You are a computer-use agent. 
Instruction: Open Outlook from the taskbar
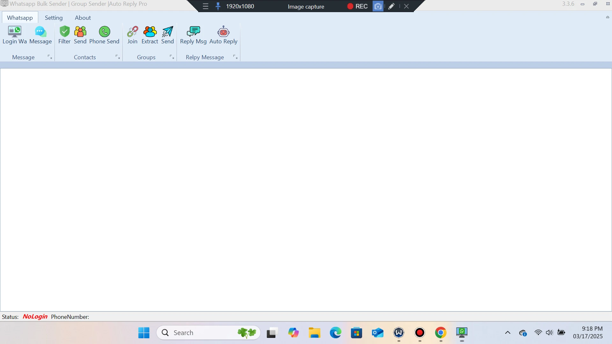point(377,333)
